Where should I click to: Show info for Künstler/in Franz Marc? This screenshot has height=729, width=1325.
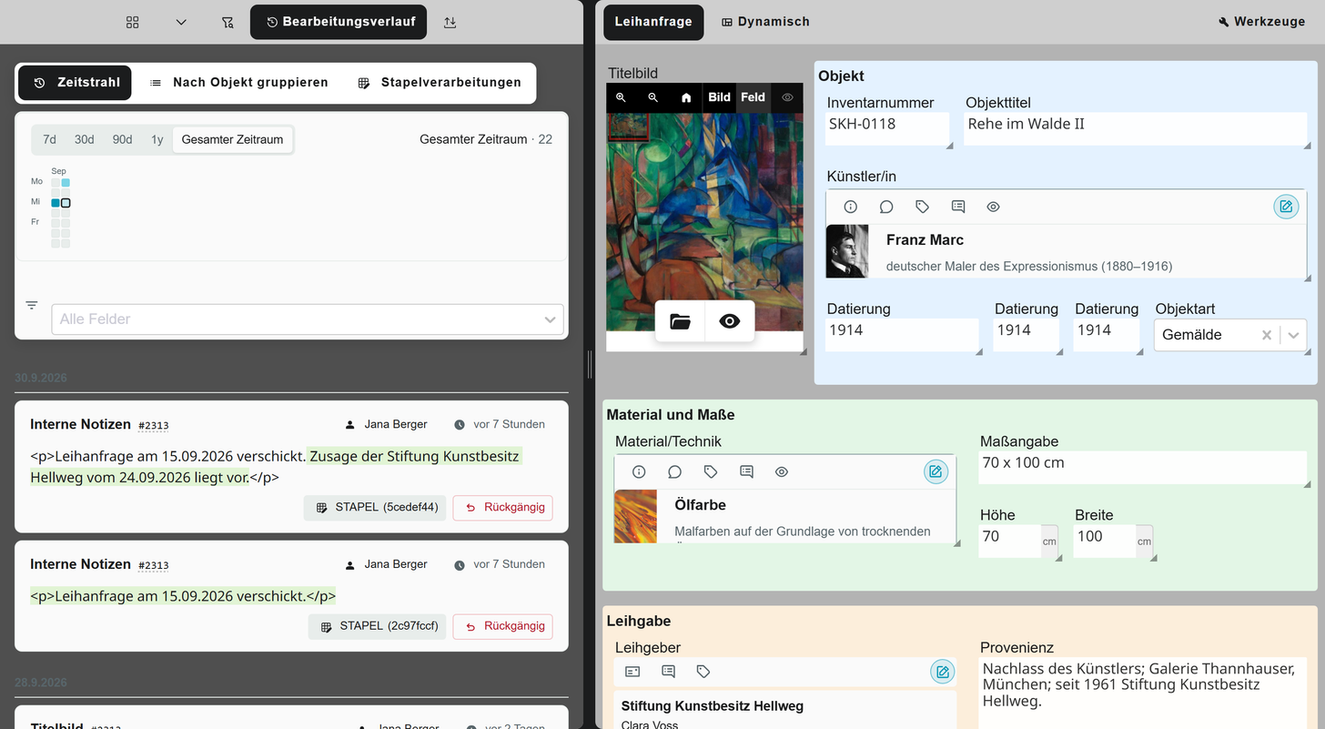[x=850, y=207]
